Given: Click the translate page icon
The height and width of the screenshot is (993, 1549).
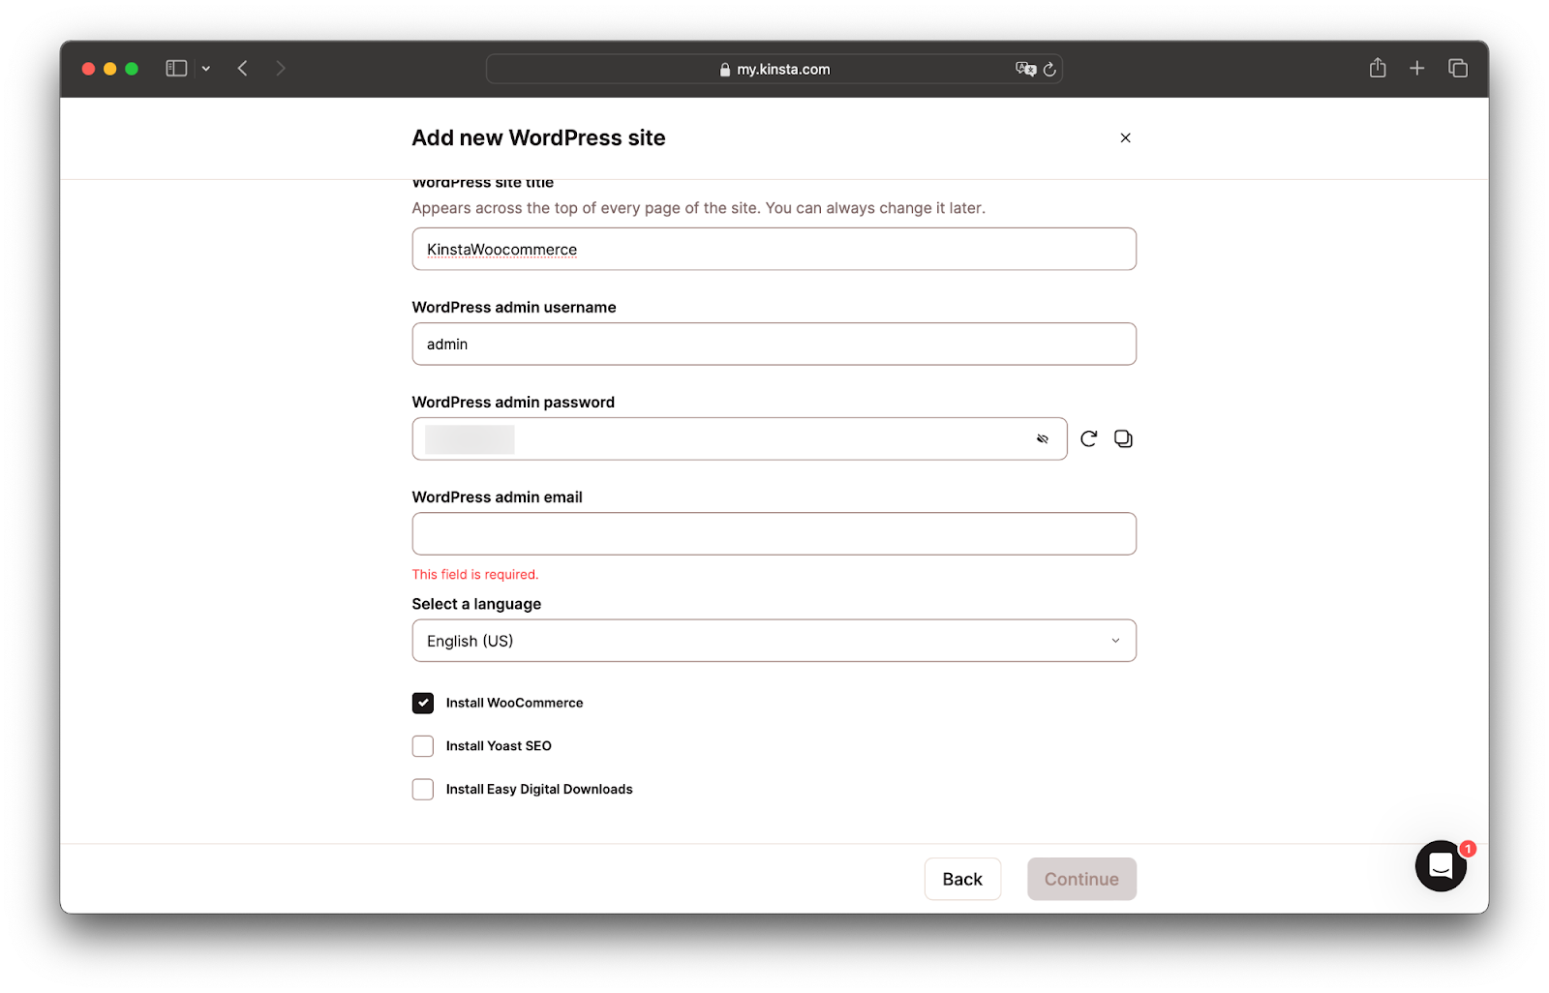Looking at the screenshot, I should pos(1024,69).
